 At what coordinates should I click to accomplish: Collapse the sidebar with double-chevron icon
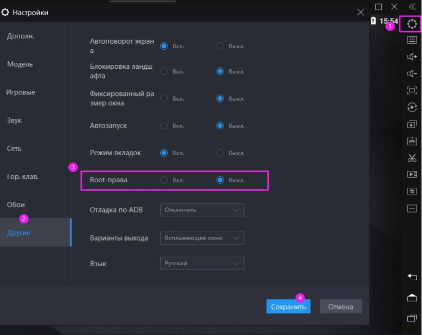(412, 7)
